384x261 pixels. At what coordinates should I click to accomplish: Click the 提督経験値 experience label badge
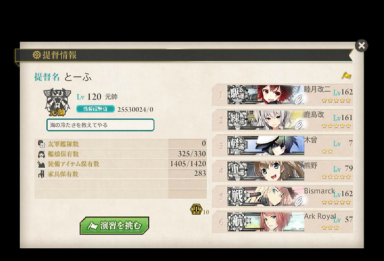coord(95,109)
